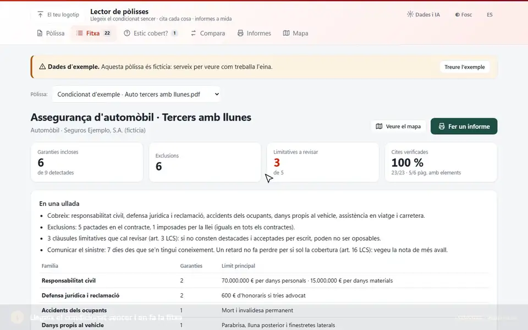Click the red '3' limitatives count
Screen dimensions: 528x330
tap(277, 163)
